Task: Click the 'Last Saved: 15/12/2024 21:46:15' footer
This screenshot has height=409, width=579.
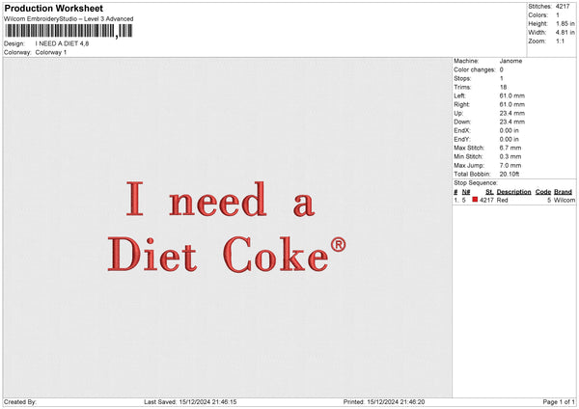Action: pyautogui.click(x=190, y=402)
